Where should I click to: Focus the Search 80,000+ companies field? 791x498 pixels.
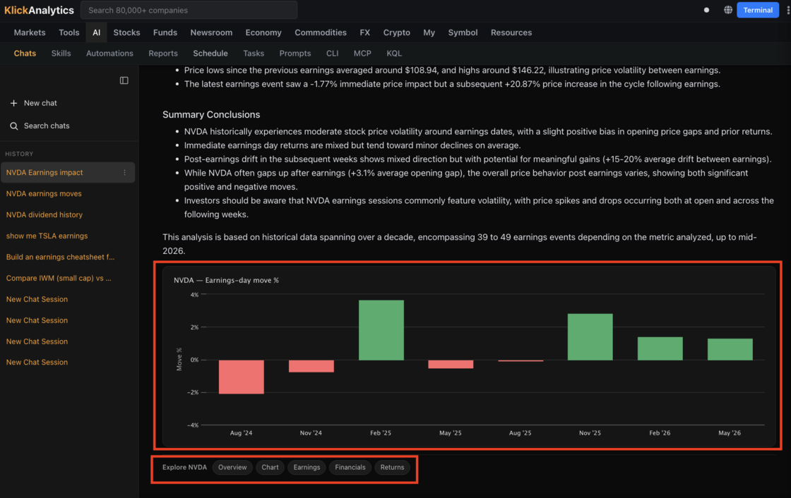(x=189, y=10)
